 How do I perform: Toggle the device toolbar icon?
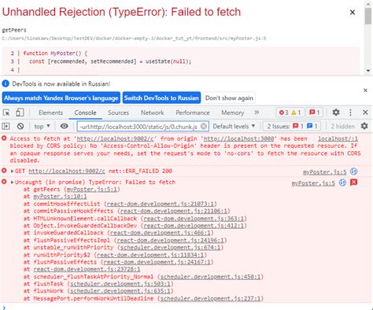[20, 113]
